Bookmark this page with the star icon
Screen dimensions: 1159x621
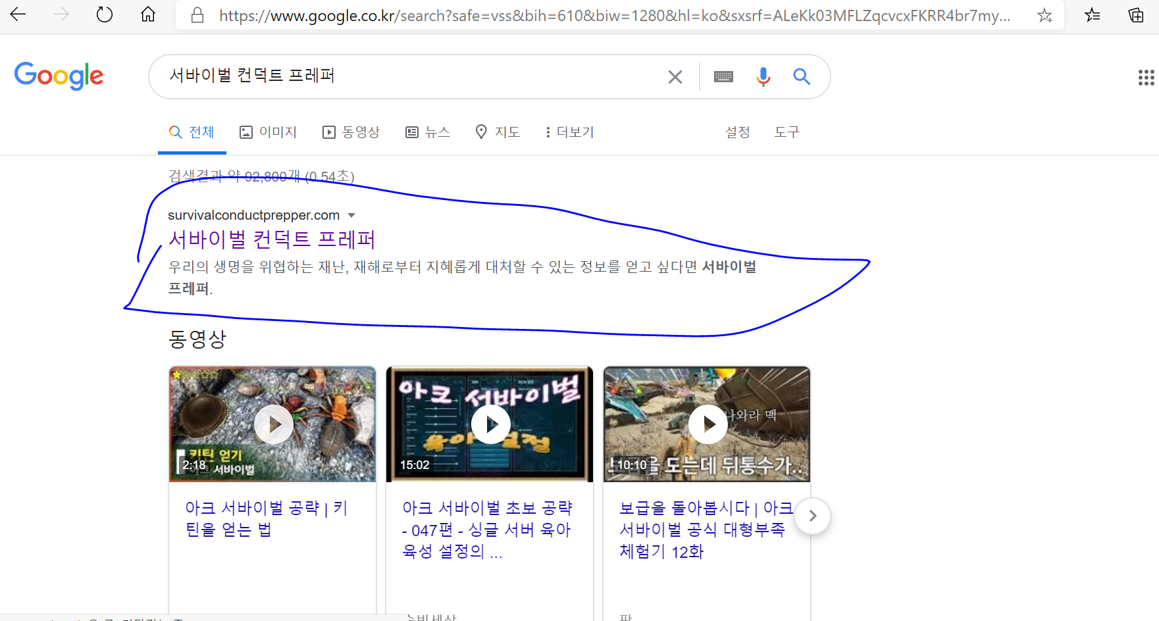(x=1044, y=15)
